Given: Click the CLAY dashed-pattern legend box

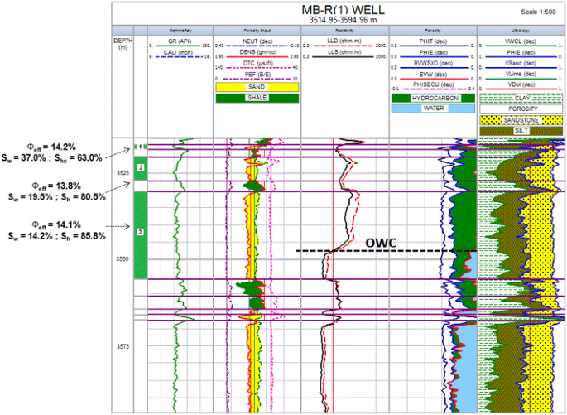Looking at the screenshot, I should point(521,99).
